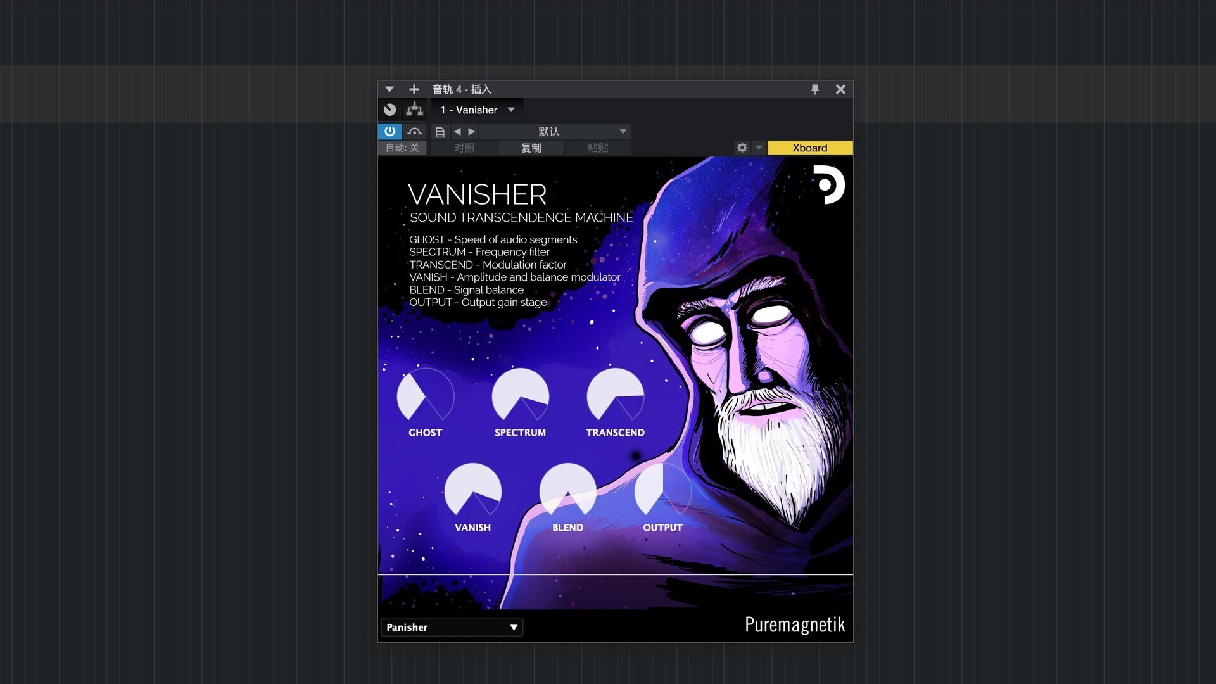Viewport: 1216px width, 684px height.
Task: Click the text 'GHOST - Speed of audio segments'
Action: 493,239
